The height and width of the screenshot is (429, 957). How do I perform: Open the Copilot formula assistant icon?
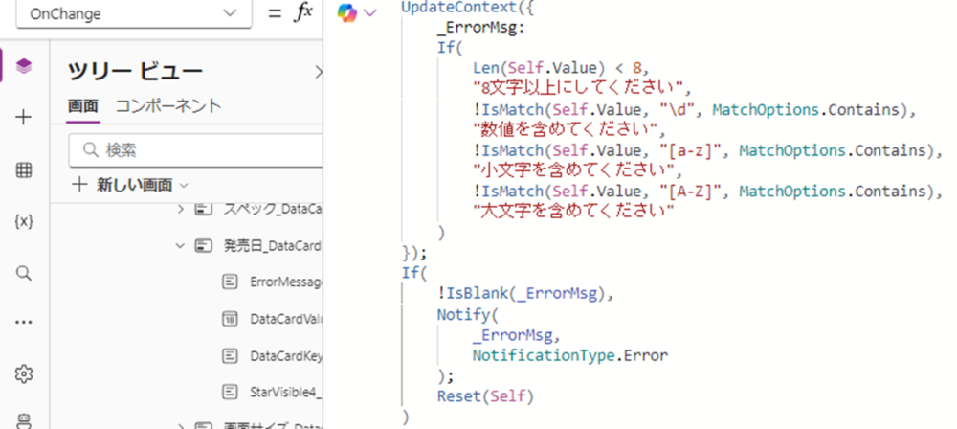(x=347, y=12)
